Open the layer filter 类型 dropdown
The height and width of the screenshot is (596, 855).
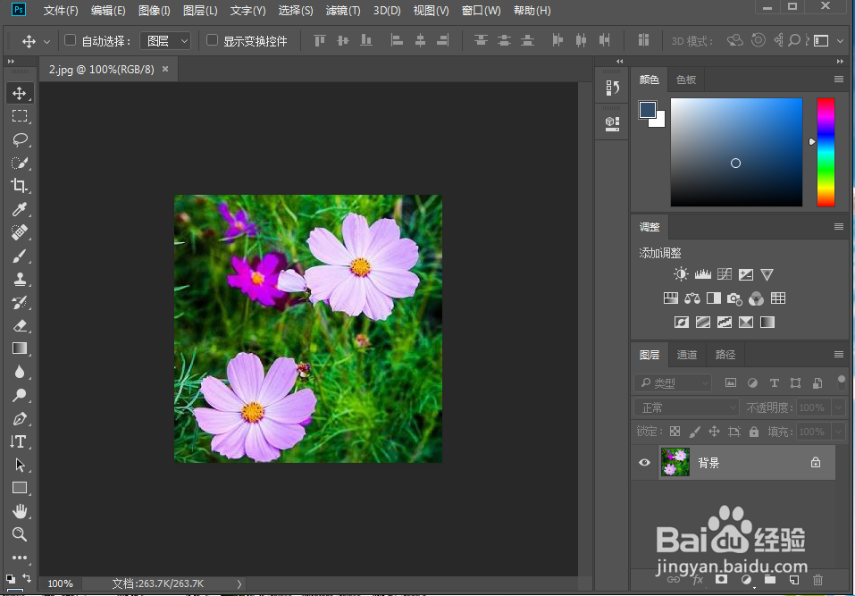[673, 382]
